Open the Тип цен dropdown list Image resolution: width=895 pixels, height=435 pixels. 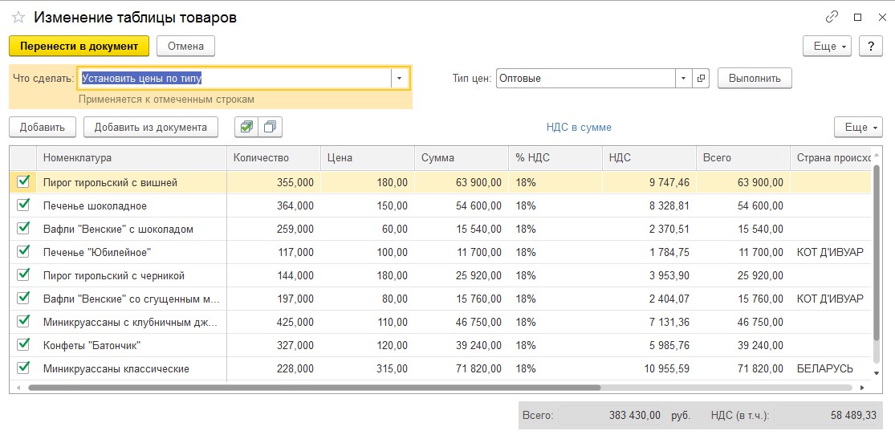tap(683, 78)
